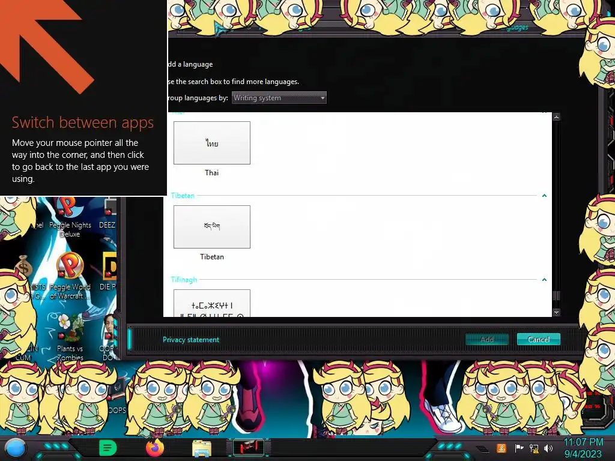Open File Explorer from the taskbar

[x=202, y=448]
